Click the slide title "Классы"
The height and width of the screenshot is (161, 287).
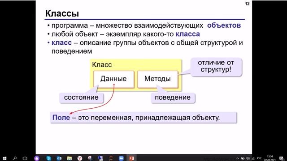[62, 13]
